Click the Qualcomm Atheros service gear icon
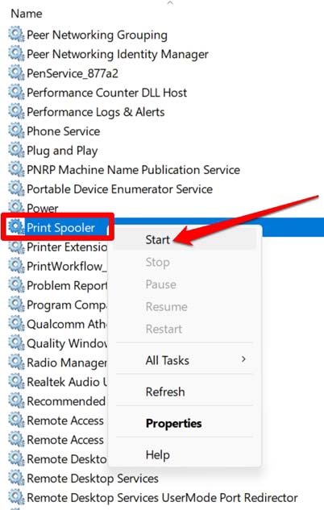This screenshot has width=324, height=510. (16, 324)
